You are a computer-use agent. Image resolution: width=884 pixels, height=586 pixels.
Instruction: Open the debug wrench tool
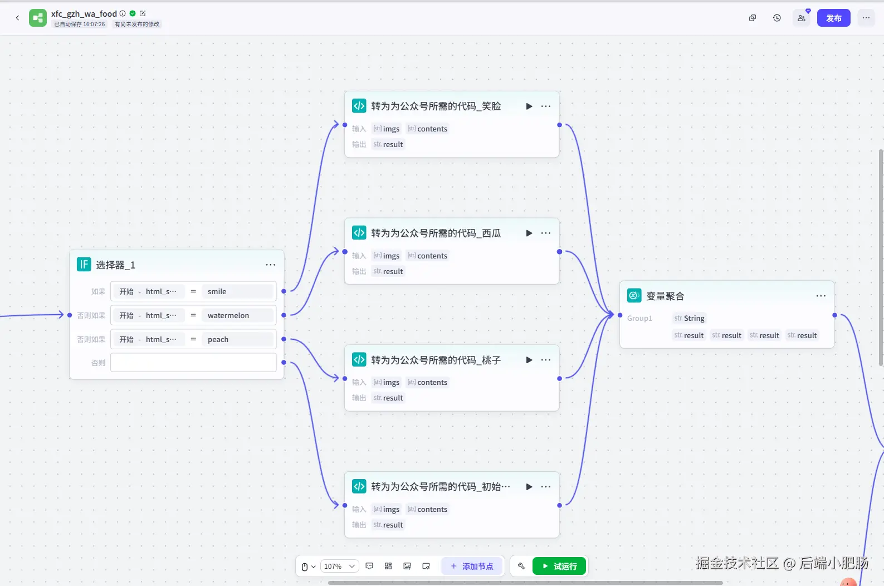[521, 566]
